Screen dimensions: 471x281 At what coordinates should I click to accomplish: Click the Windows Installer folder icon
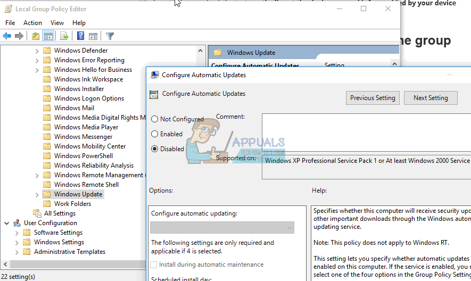pos(47,89)
